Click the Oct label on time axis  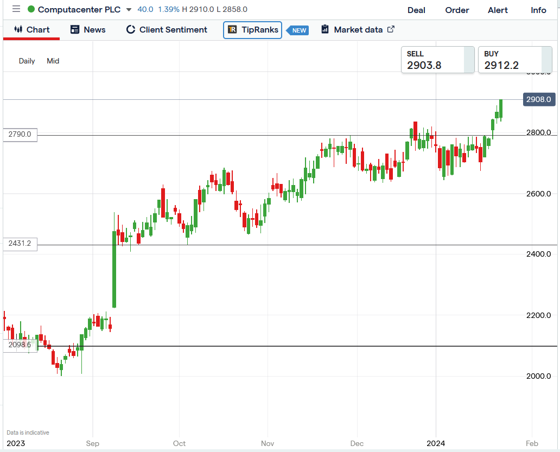[x=179, y=443]
